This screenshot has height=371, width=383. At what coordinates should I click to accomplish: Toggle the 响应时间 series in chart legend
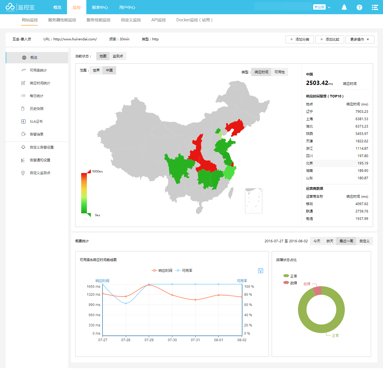point(162,271)
